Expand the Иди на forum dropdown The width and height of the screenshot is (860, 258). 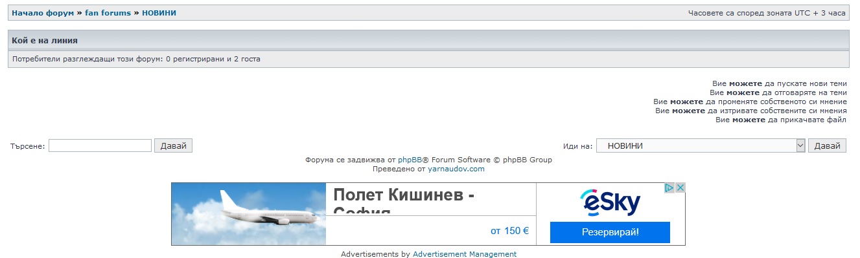click(x=701, y=145)
